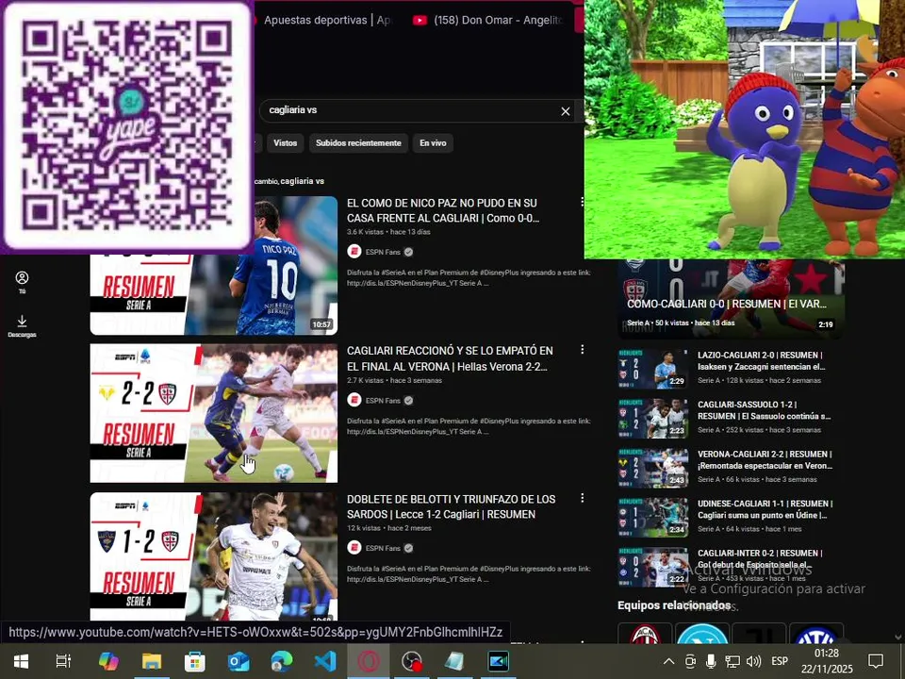This screenshot has width=905, height=679.
Task: Click the '12 k vistas · hace 2 meses' text
Action: tap(389, 528)
